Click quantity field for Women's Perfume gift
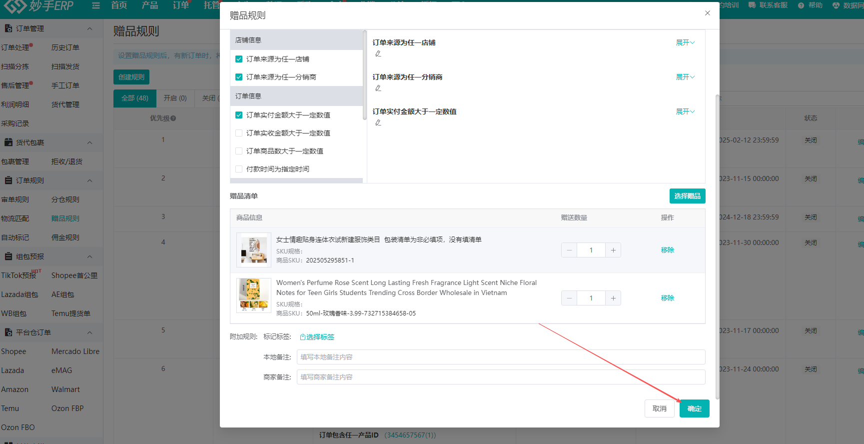The height and width of the screenshot is (444, 864). coord(591,298)
